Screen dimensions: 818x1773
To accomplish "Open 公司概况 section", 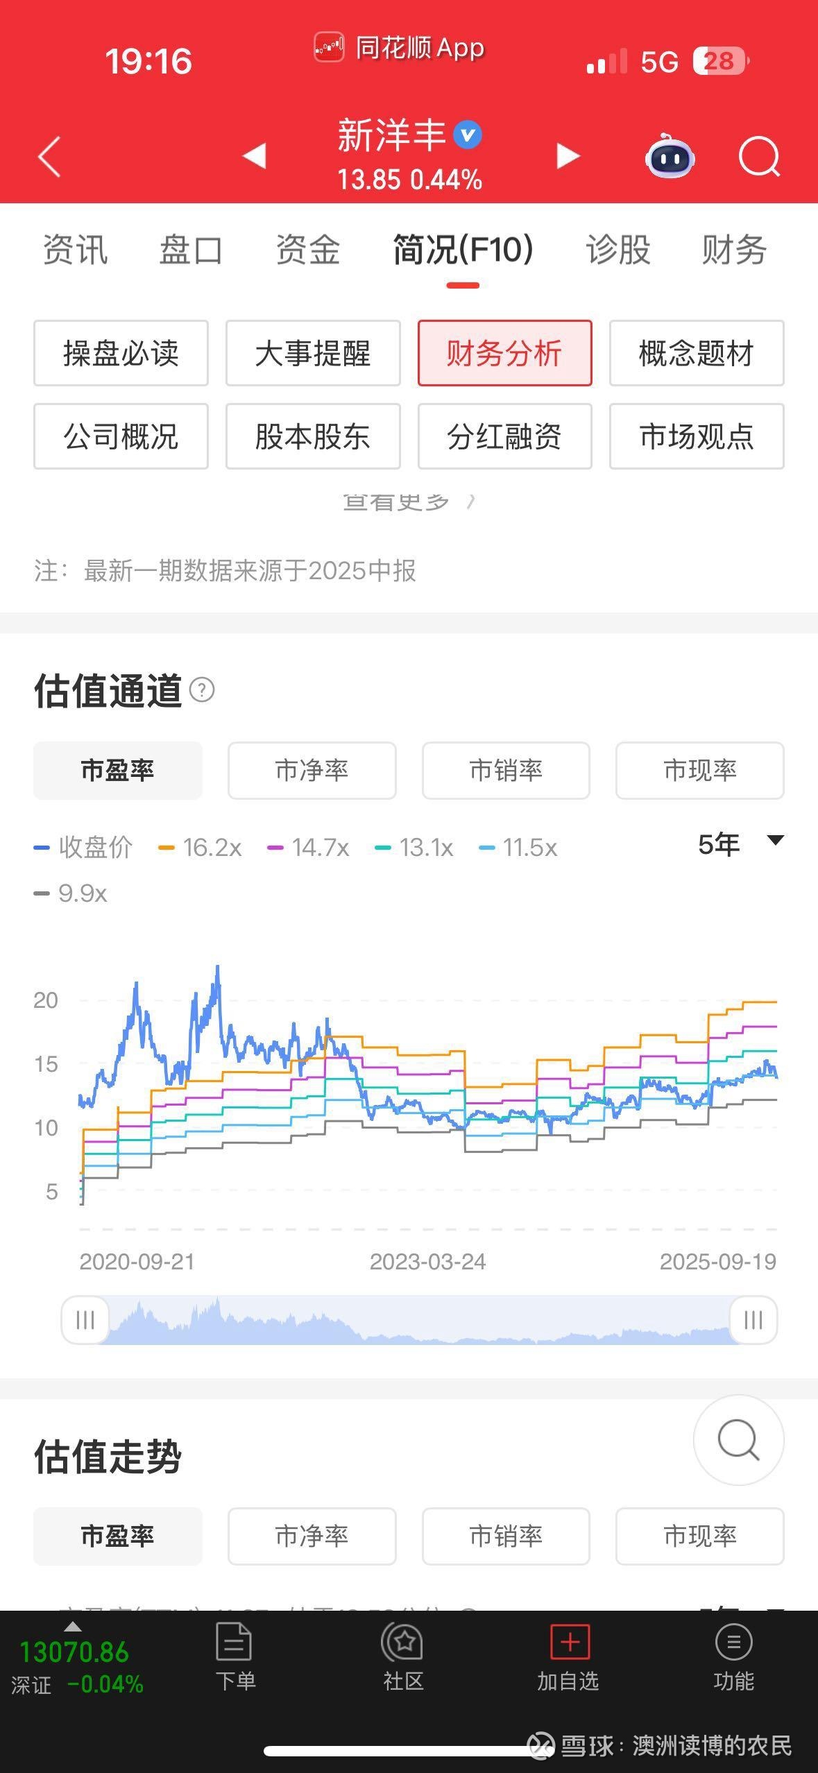I will pyautogui.click(x=121, y=436).
